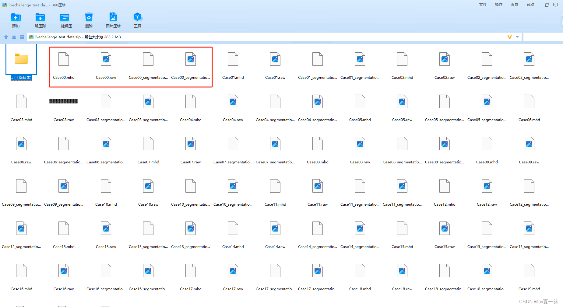The width and height of the screenshot is (563, 307).
Task: Click the Case08.mhd file name
Action: click(318, 162)
